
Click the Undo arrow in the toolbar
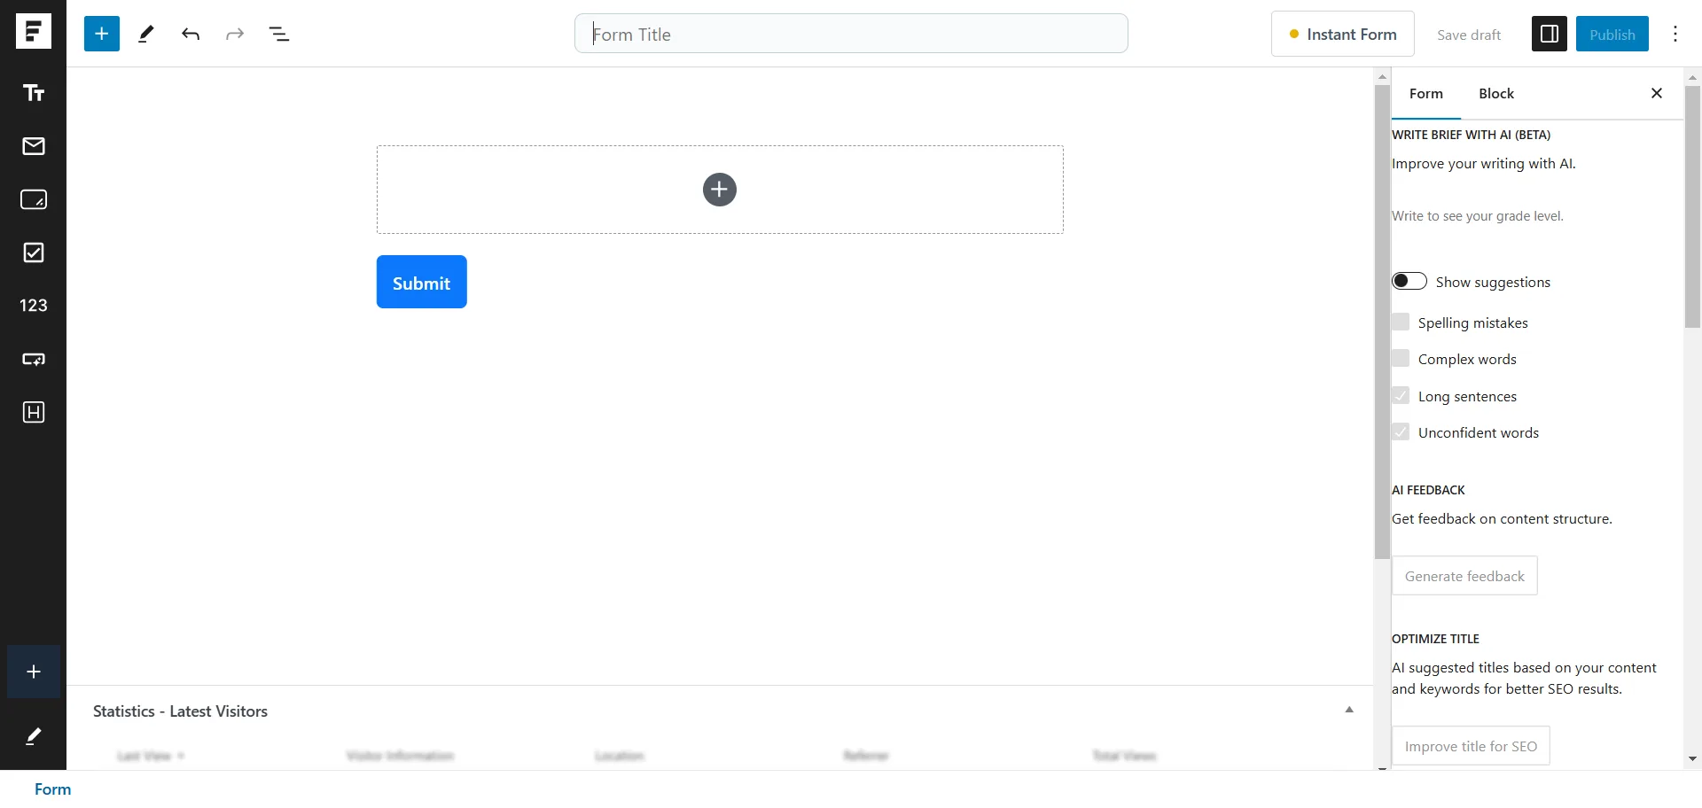tap(191, 34)
